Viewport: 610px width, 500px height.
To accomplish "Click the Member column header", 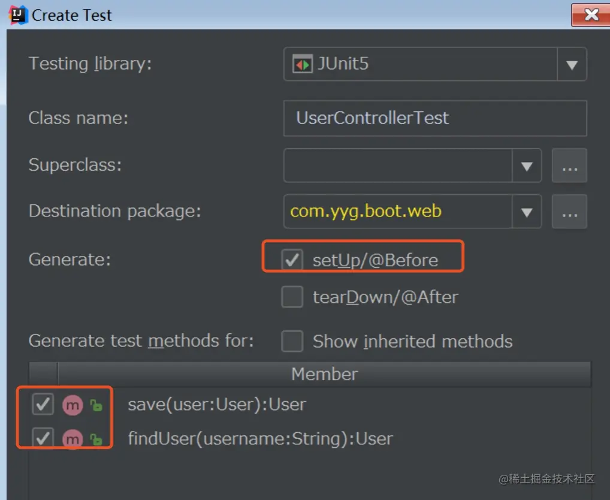I will coord(324,374).
